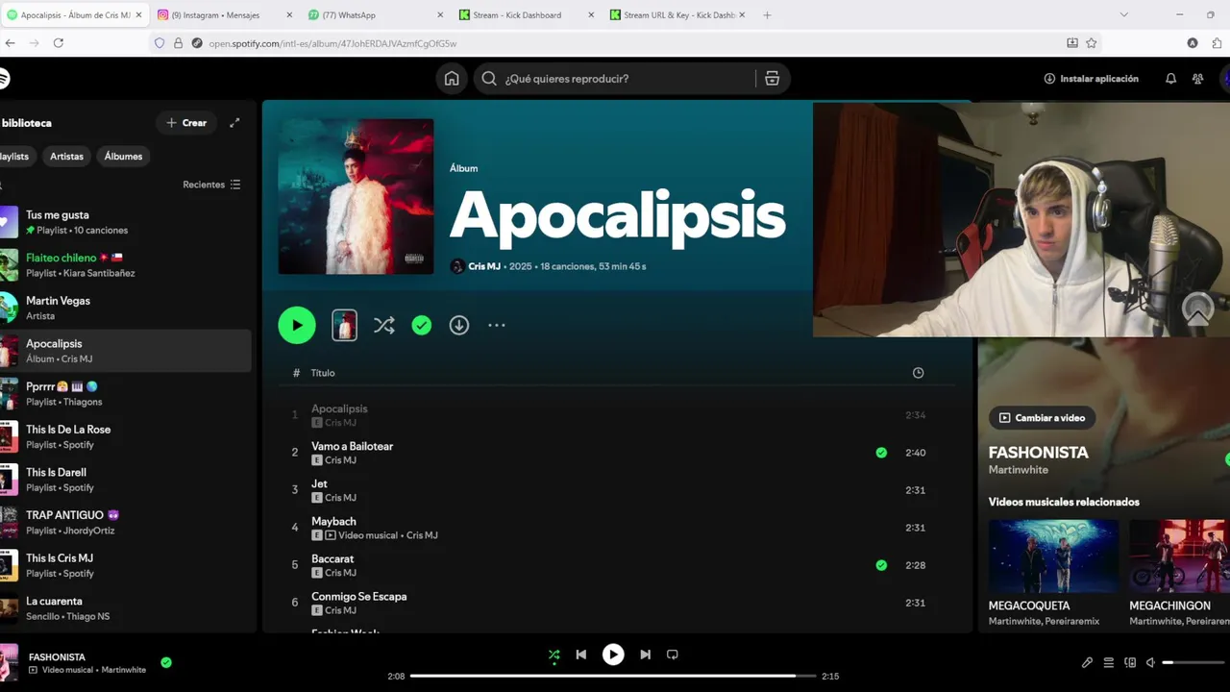
Task: Open Apocalipsis album cover art
Action: (x=356, y=196)
